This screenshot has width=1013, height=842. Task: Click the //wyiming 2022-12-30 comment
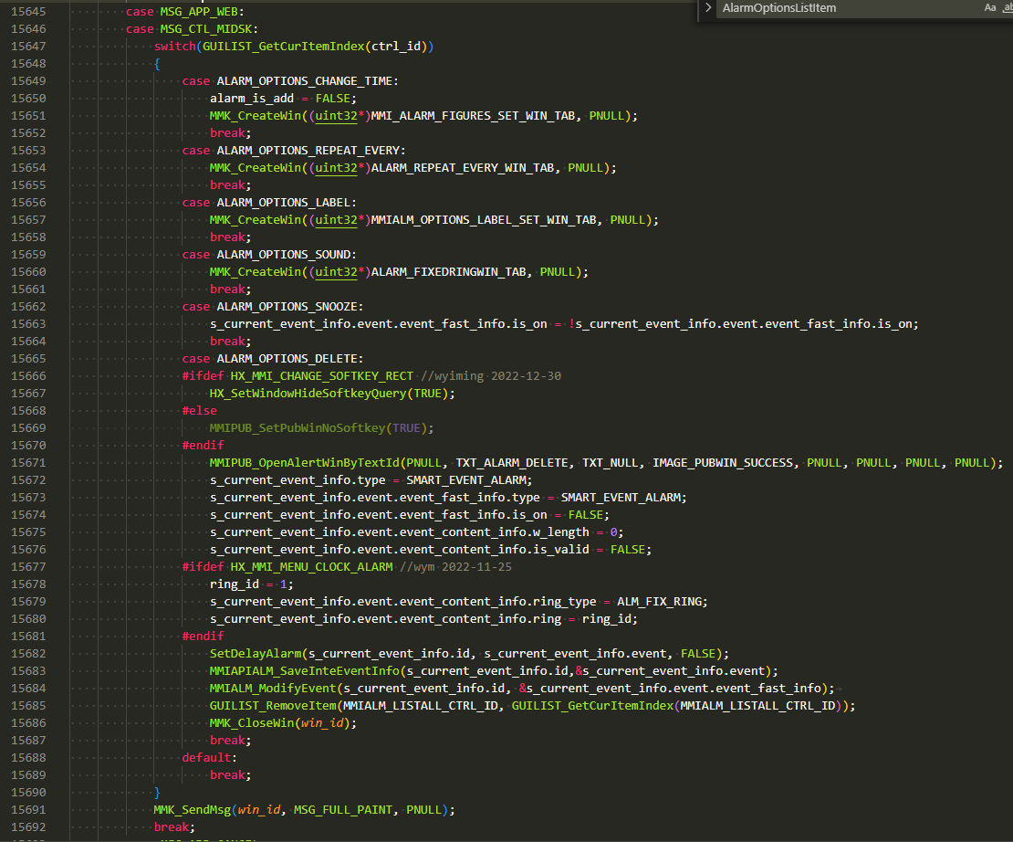[x=490, y=376]
